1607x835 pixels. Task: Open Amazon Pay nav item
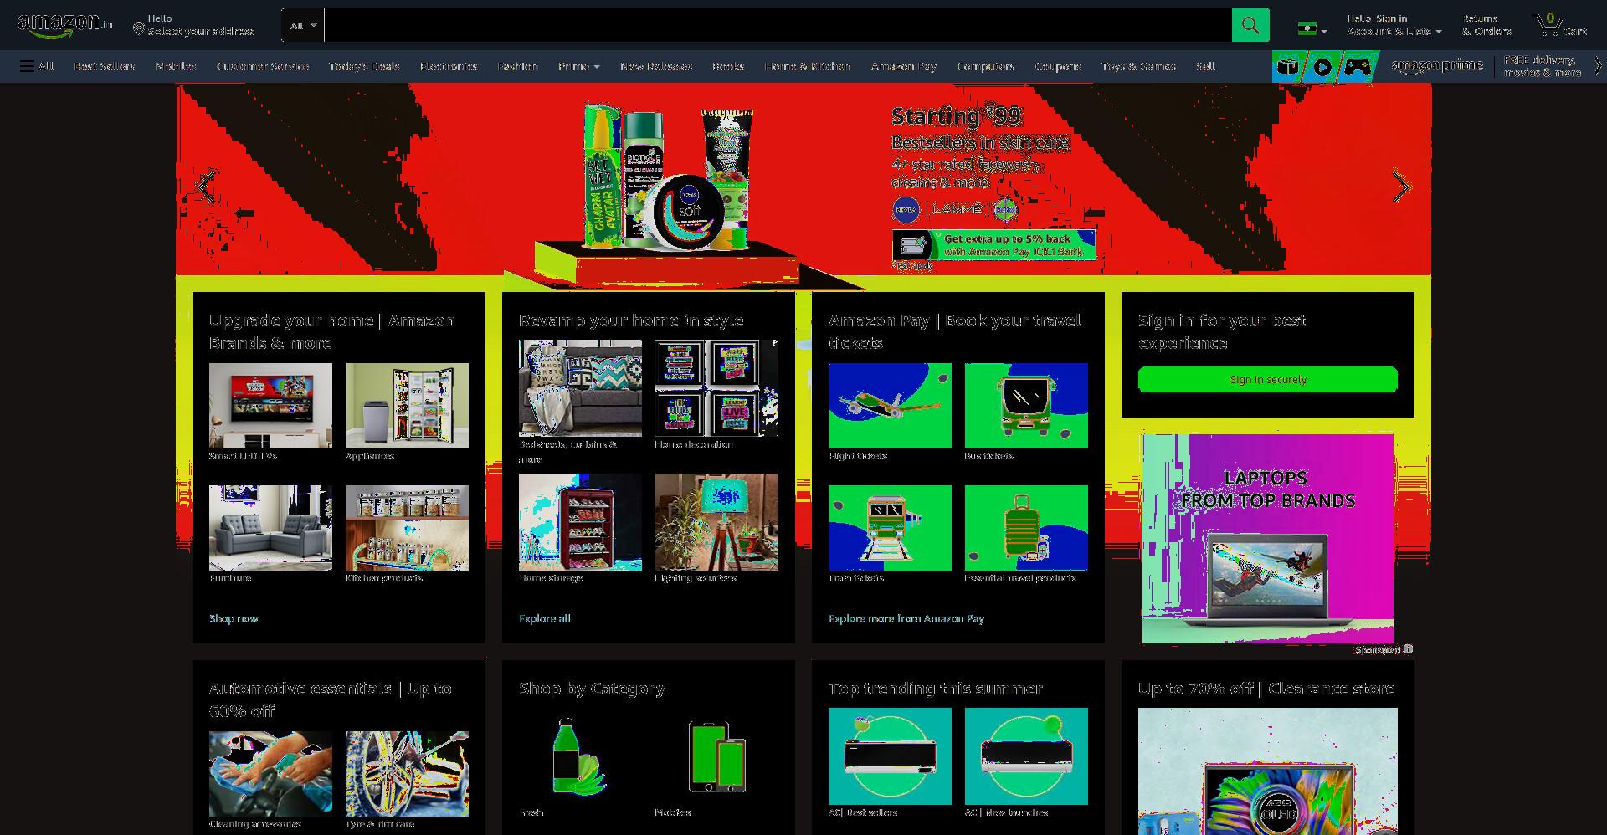click(904, 66)
